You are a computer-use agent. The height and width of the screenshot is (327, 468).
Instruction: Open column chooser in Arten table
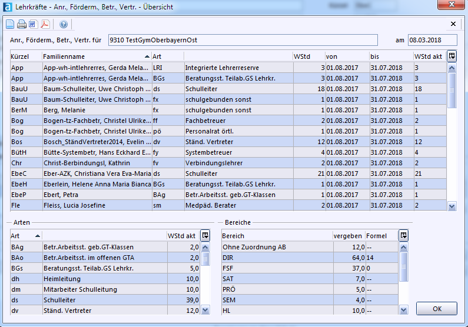click(x=205, y=235)
